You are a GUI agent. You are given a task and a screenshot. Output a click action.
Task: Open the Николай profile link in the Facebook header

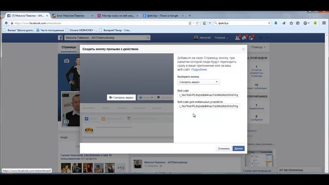pyautogui.click(x=202, y=38)
